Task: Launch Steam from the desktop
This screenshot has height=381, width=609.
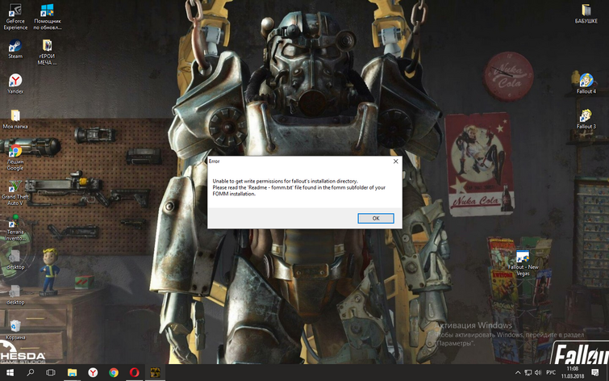Action: click(x=15, y=48)
